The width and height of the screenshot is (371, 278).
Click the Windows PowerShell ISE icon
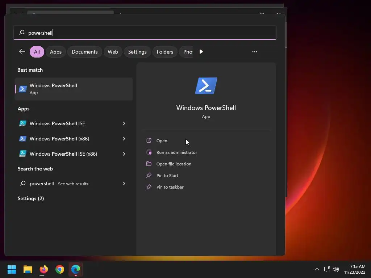coord(23,123)
